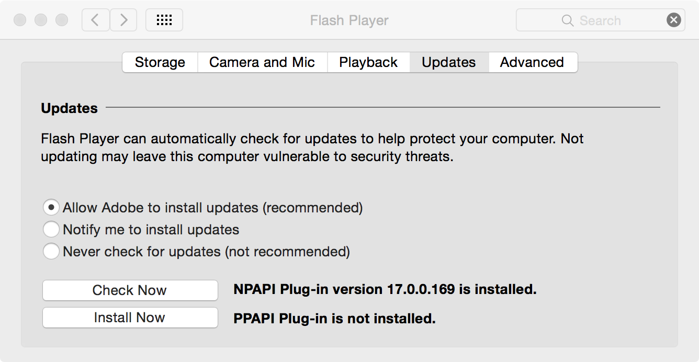Open the Camera and Mic tab
This screenshot has width=699, height=362.
(x=262, y=62)
